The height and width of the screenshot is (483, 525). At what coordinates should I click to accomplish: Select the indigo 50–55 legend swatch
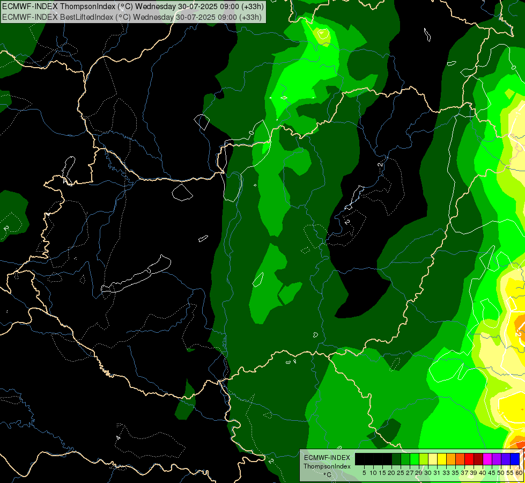click(506, 459)
